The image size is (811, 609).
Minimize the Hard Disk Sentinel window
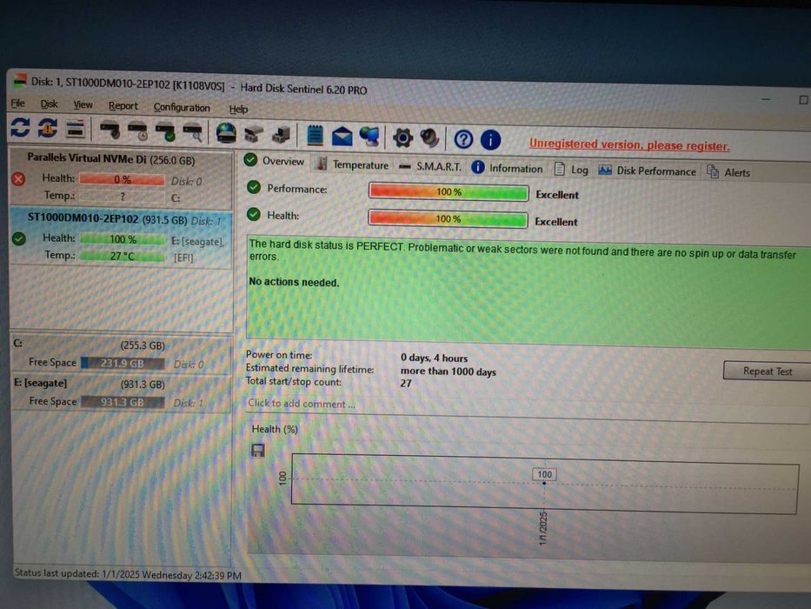(x=766, y=97)
